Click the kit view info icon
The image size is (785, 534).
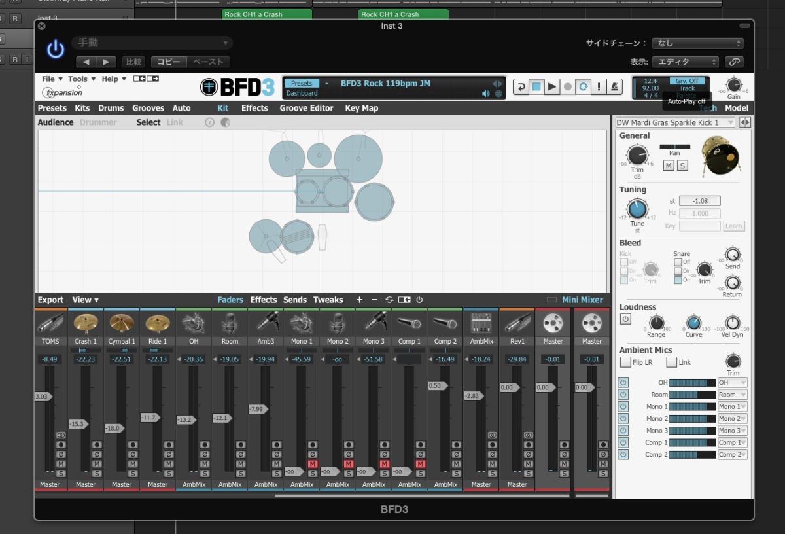(x=209, y=122)
